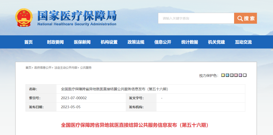
Task: Choose the purple eye-protection color swatch
Action: click(x=240, y=75)
